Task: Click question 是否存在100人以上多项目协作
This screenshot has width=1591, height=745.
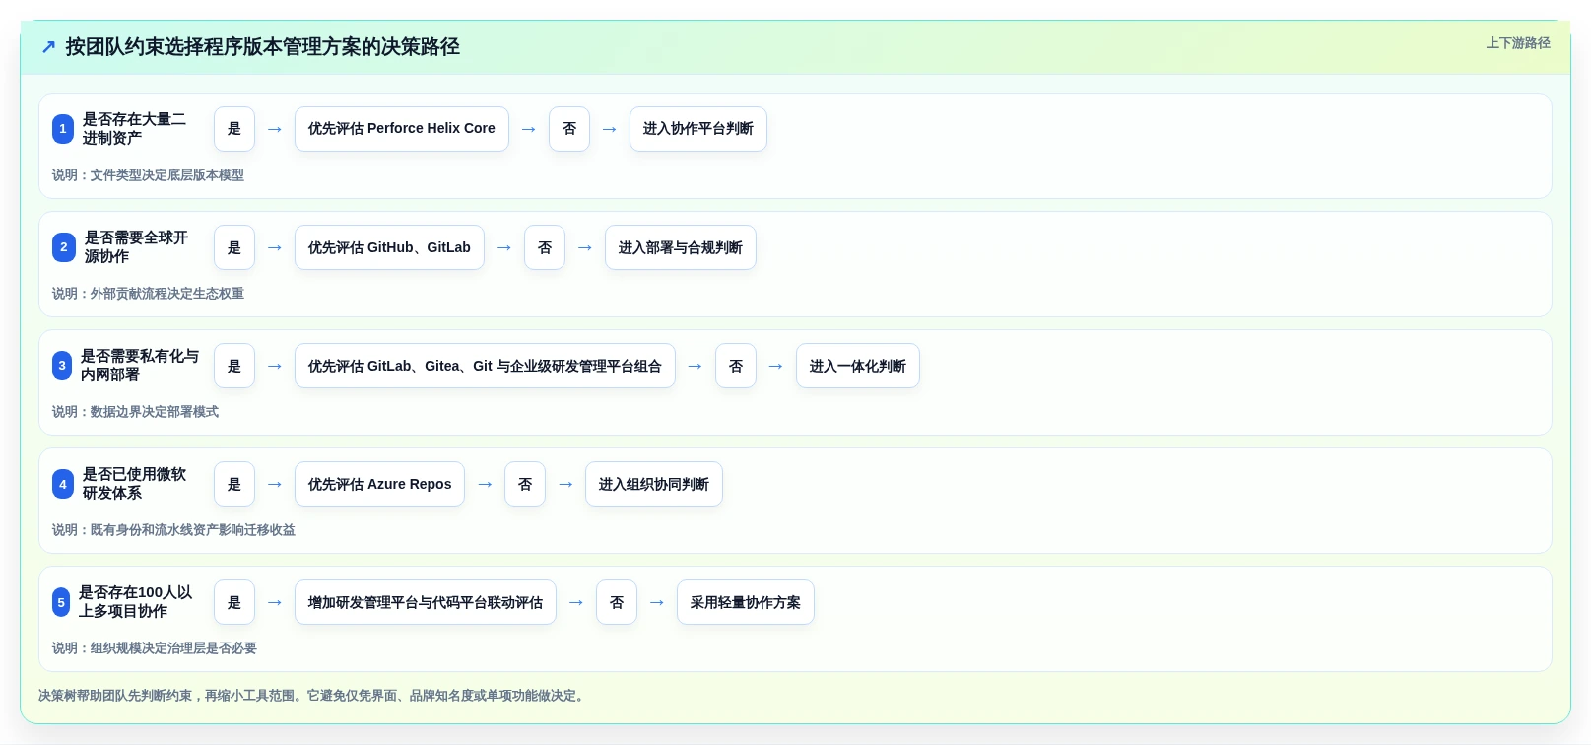Action: pos(135,602)
